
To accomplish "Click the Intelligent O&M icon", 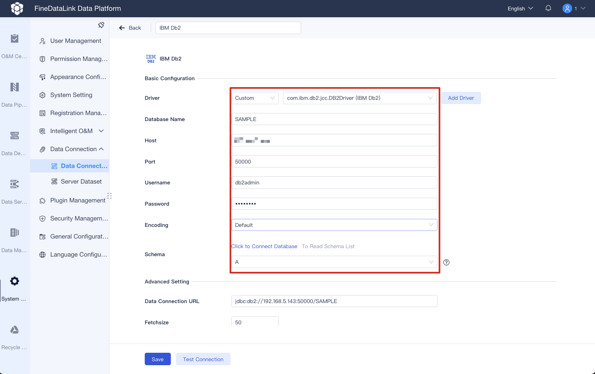I will (42, 131).
